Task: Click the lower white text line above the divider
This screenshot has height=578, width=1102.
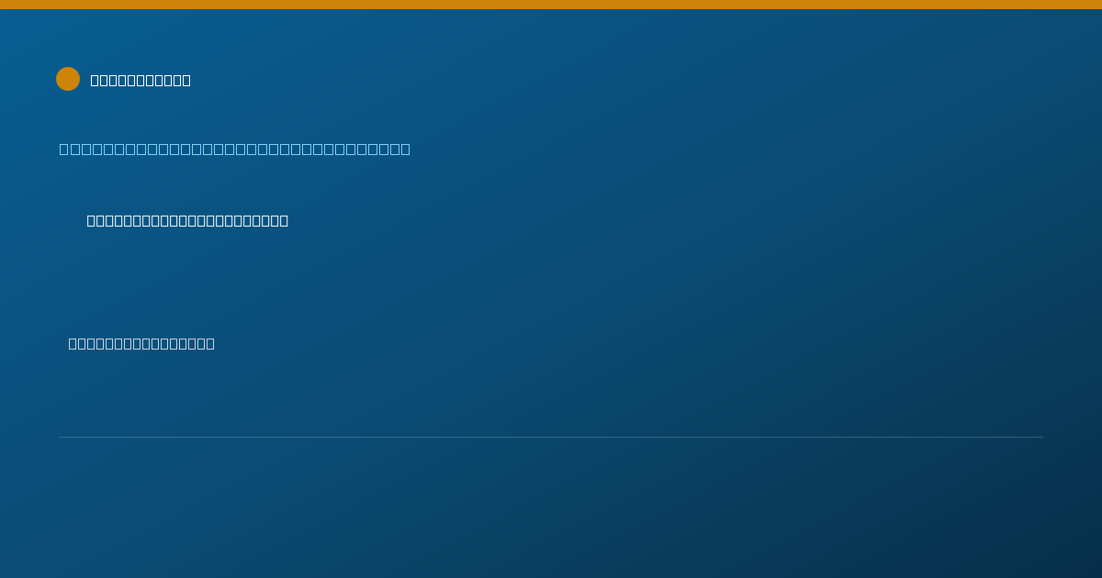Action: [x=141, y=343]
